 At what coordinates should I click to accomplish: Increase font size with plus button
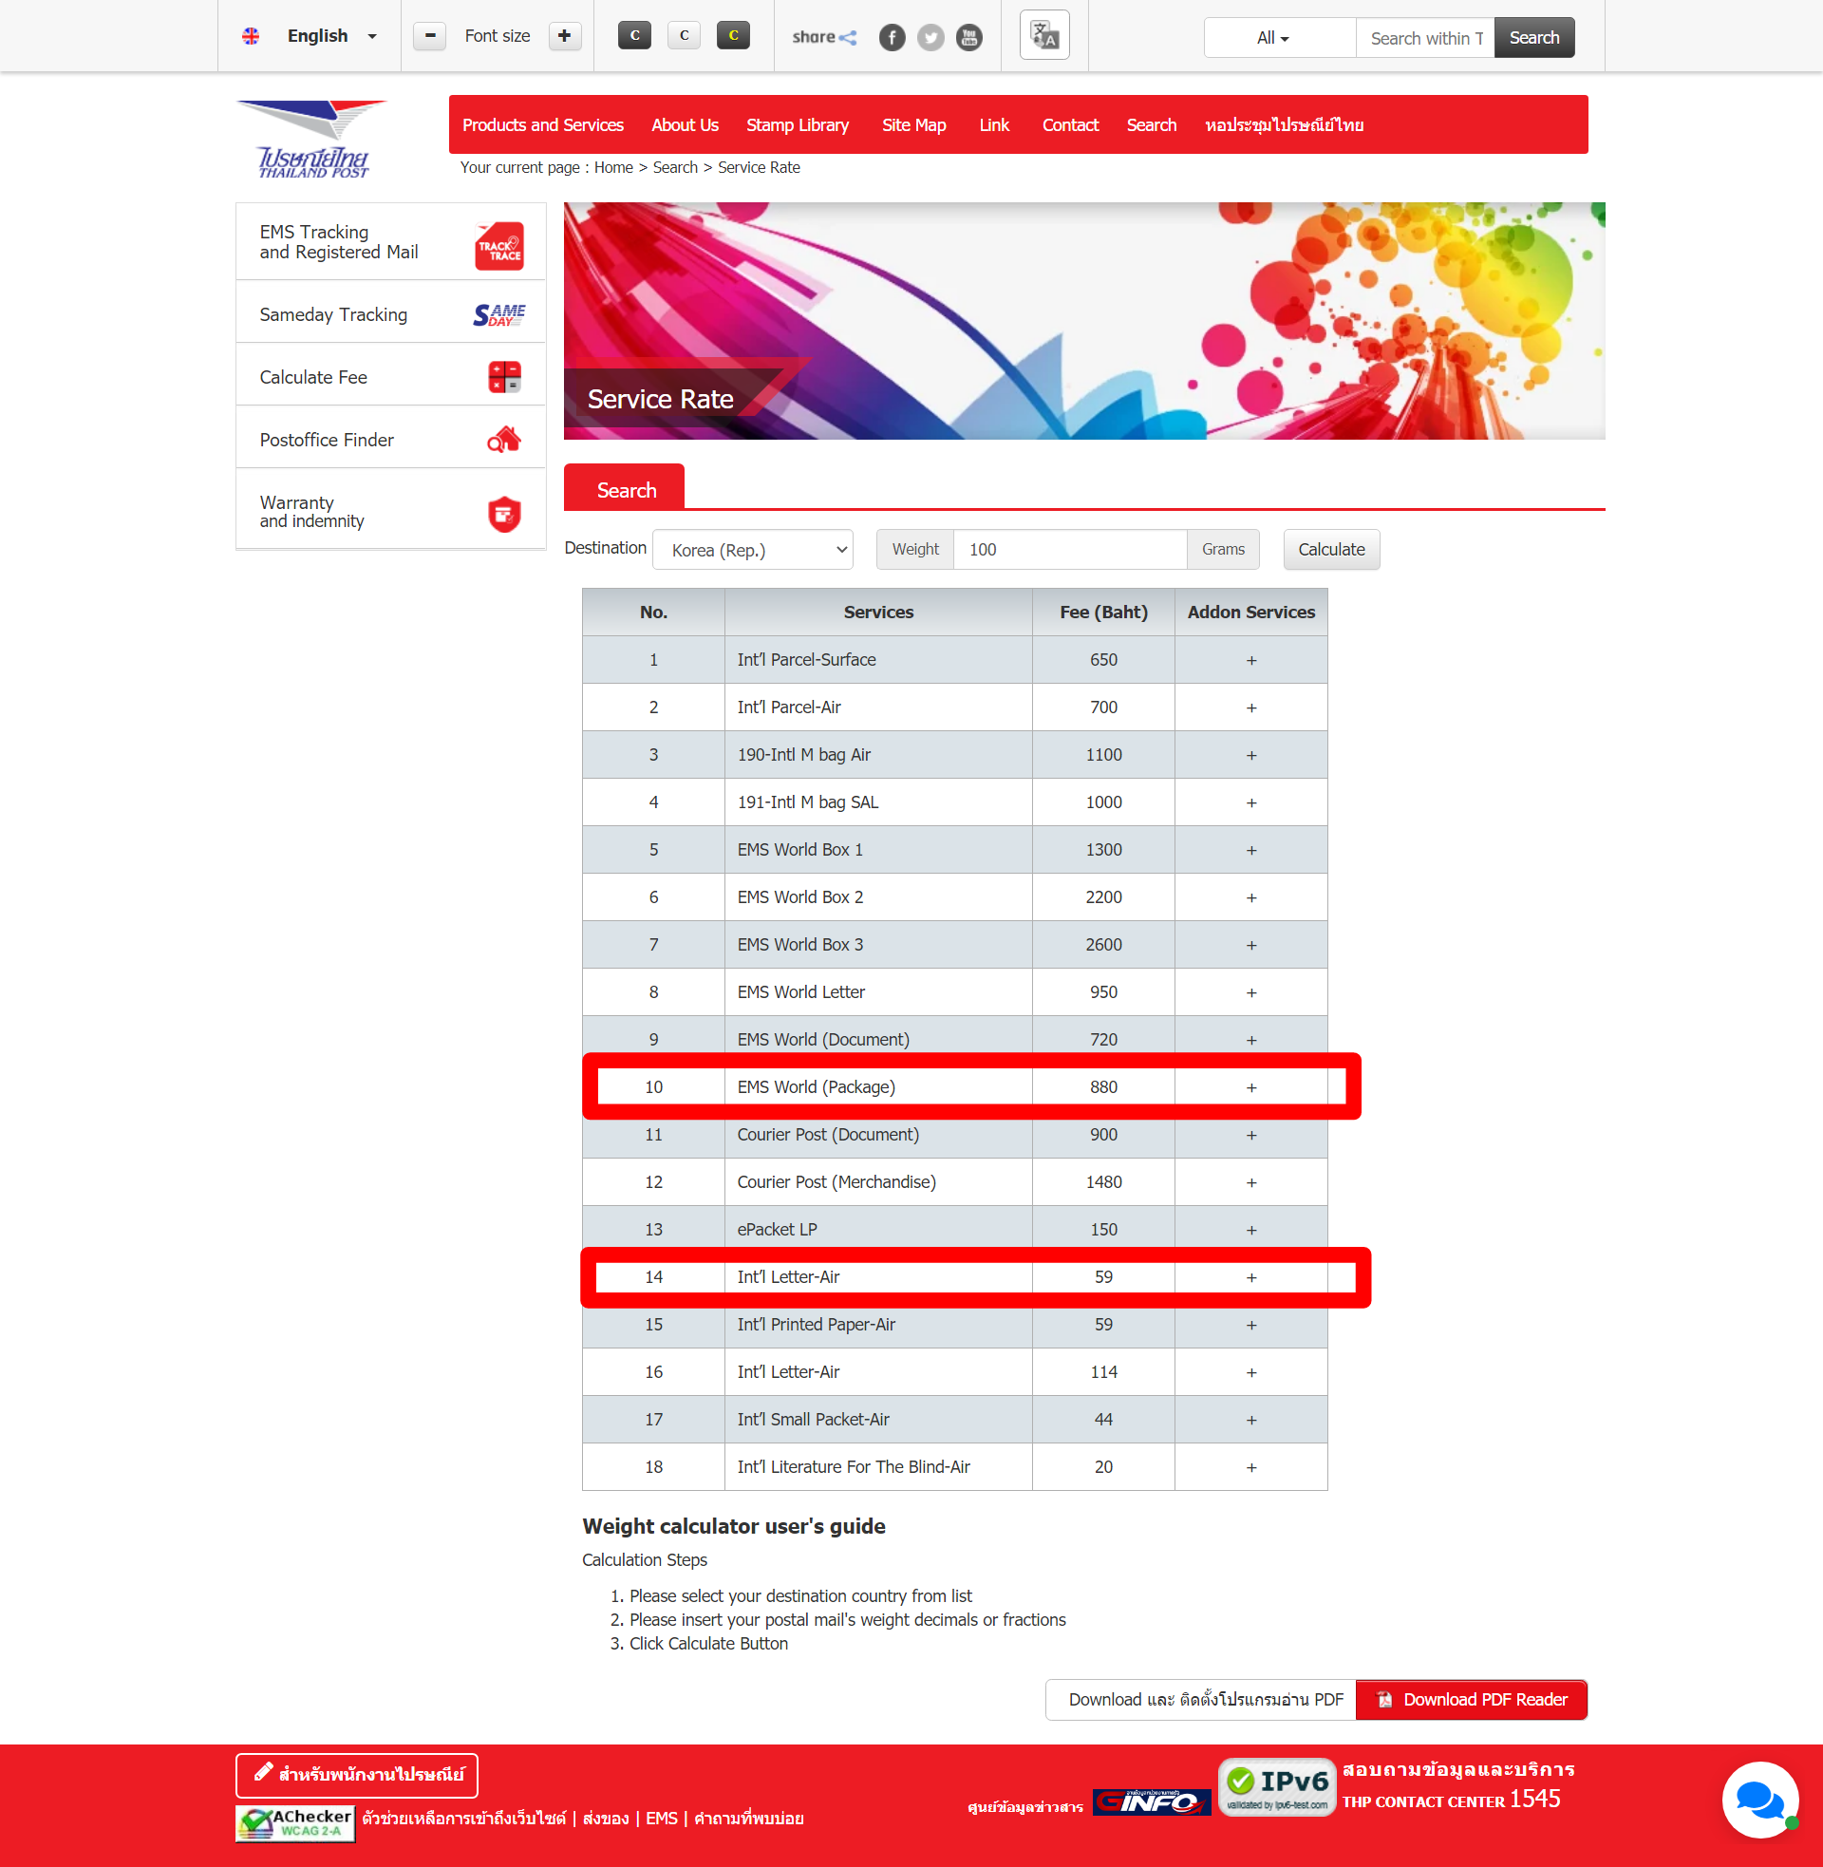point(564,36)
